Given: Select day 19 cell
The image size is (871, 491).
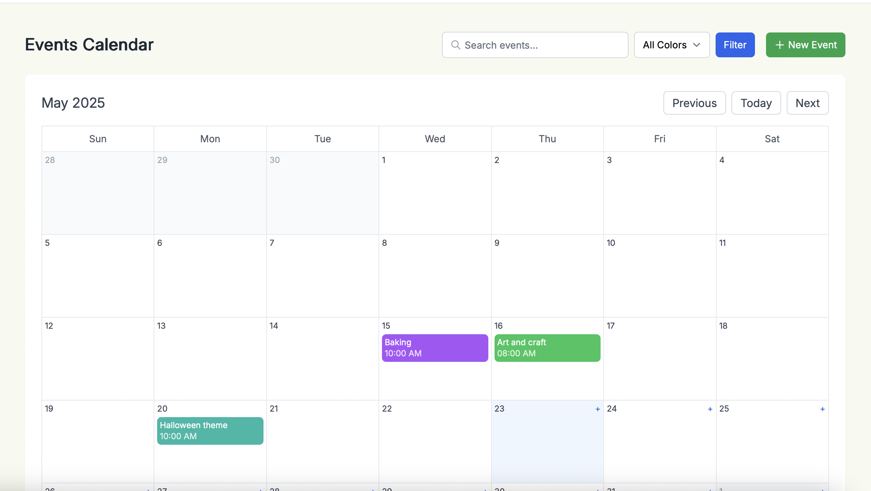Looking at the screenshot, I should coord(98,442).
